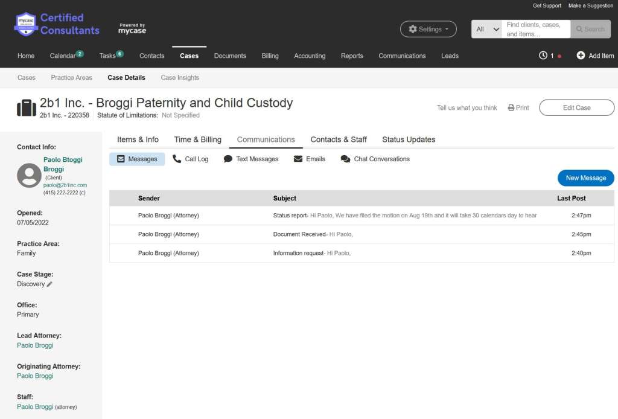The image size is (618, 419).
Task: Click the briefcase case icon
Action: click(x=27, y=107)
